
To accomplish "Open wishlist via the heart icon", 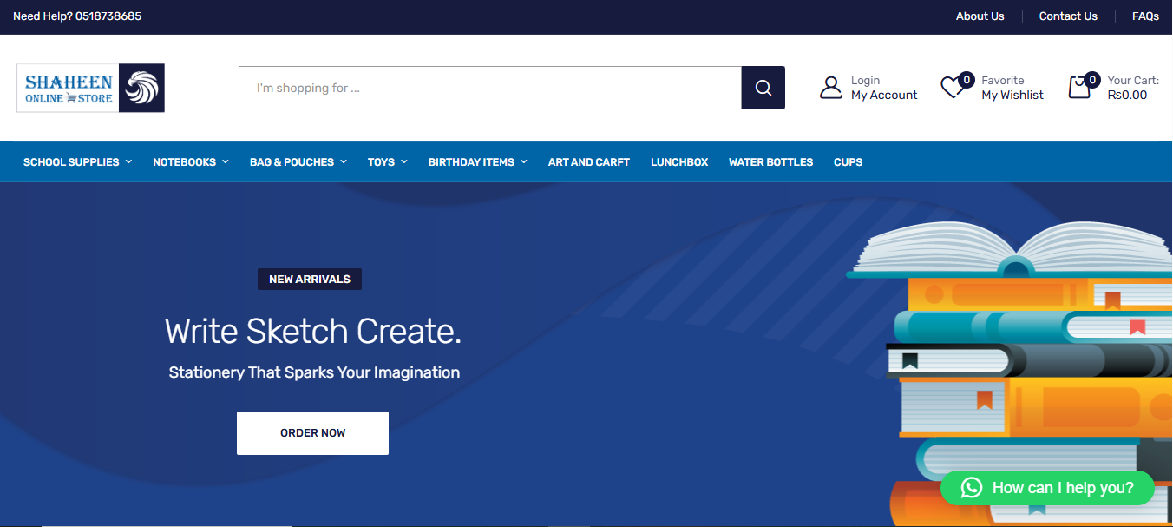I will click(x=953, y=88).
